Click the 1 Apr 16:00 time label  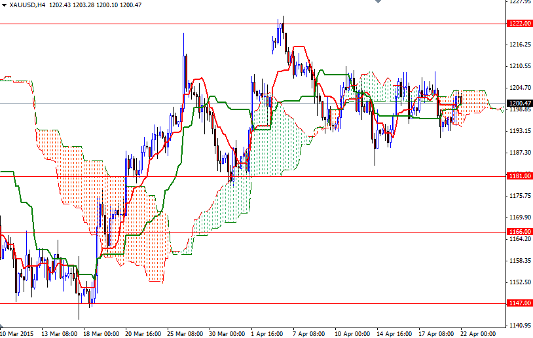click(x=268, y=333)
